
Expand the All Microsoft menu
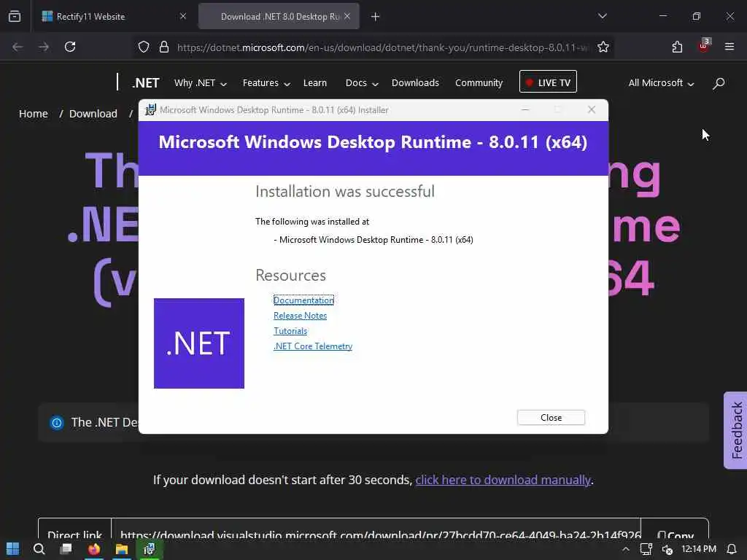(x=661, y=83)
